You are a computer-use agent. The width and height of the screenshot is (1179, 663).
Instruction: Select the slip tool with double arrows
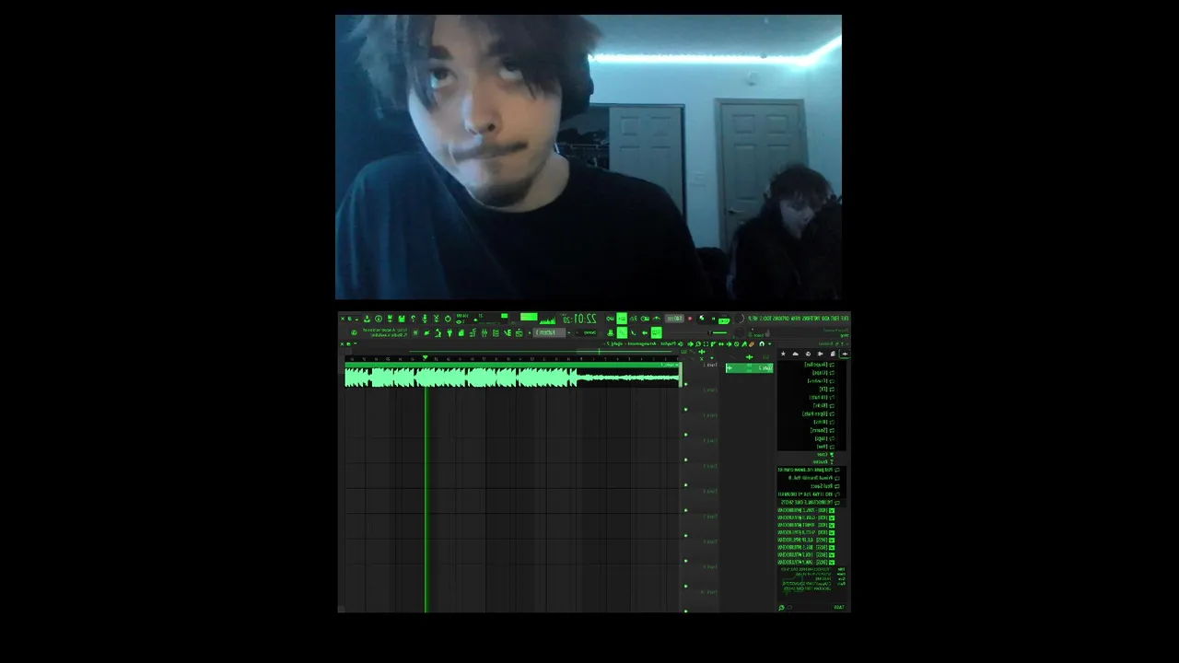[721, 343]
